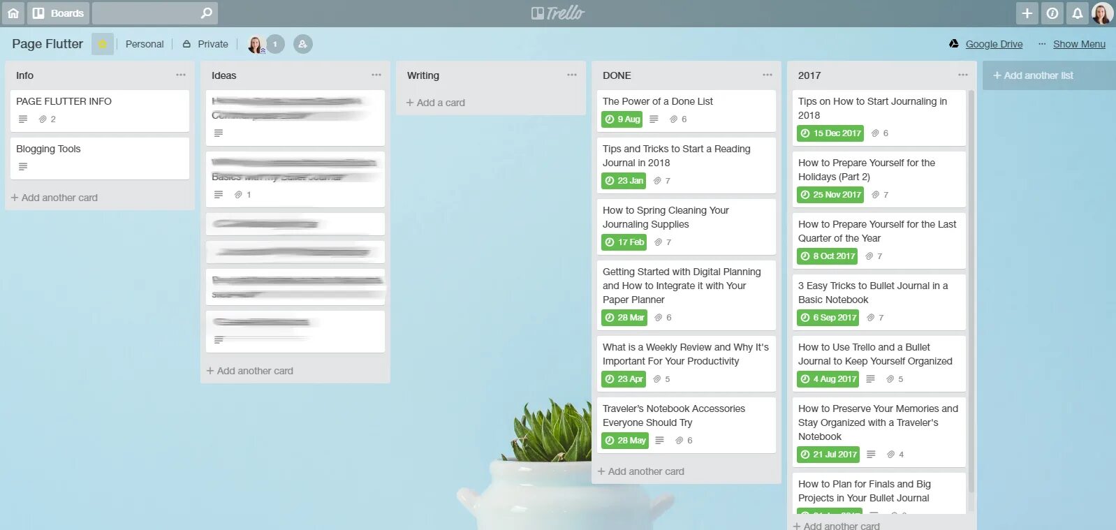This screenshot has height=530, width=1116.
Task: Open the information icon in header
Action: pyautogui.click(x=1052, y=13)
